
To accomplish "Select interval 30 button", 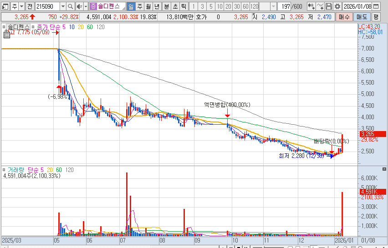I will (237, 6).
